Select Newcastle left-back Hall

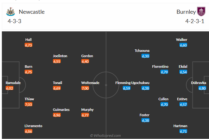pos(29,40)
